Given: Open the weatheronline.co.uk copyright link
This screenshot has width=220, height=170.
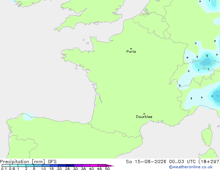Looking at the screenshot, I should pos(191,167).
